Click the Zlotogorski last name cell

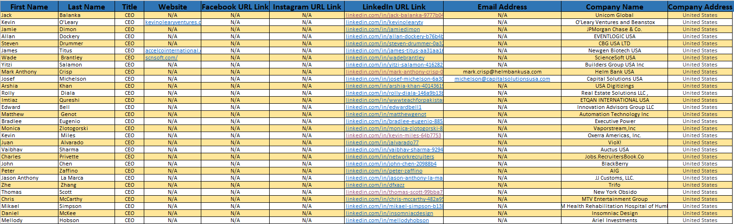point(87,128)
